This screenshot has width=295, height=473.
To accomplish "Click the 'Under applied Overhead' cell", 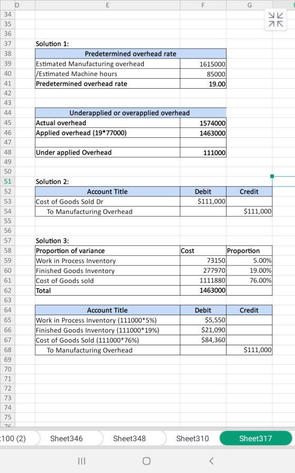I will [107, 153].
